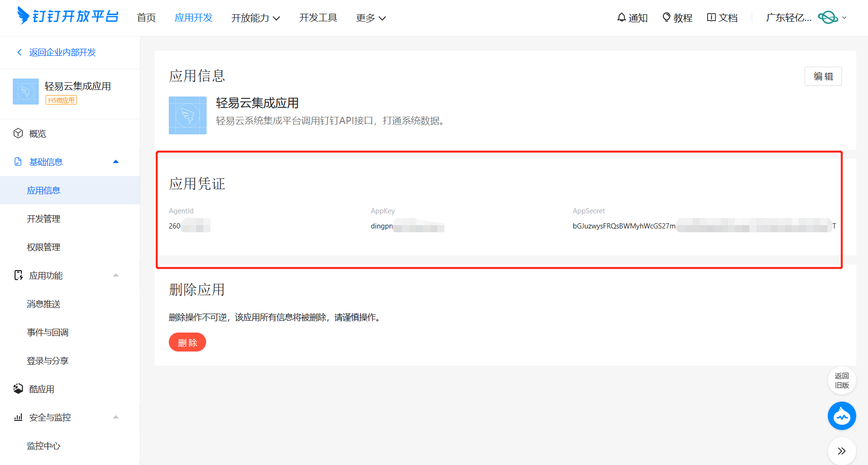Click the 概览 cube icon
Screen dimensions: 868x465
18,133
